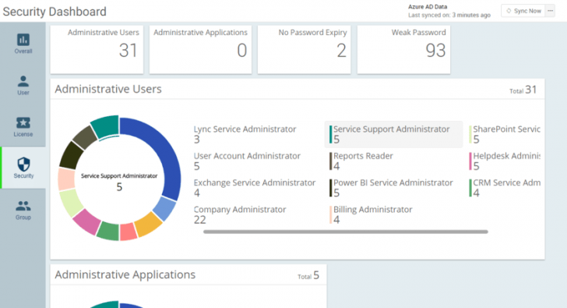Select the Reports Reader legend entry
This screenshot has height=308, width=567.
361,161
